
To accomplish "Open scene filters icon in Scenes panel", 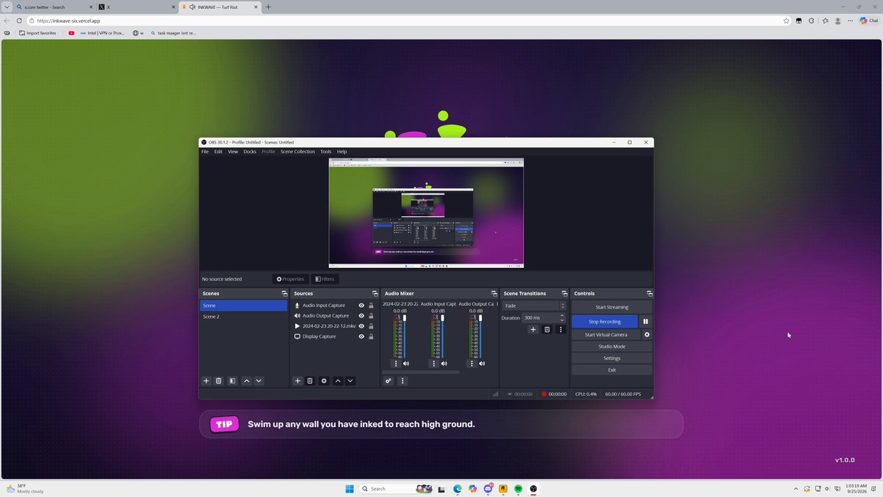I will [232, 381].
